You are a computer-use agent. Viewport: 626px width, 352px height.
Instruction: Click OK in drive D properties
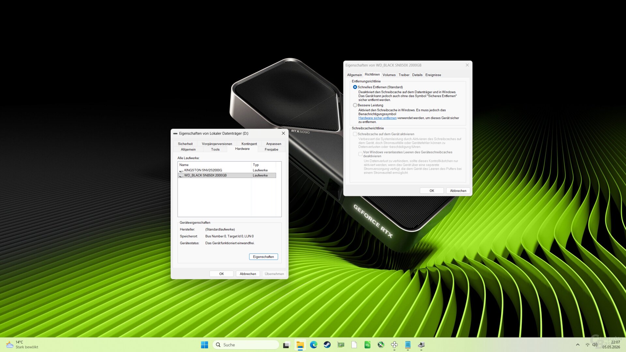click(221, 274)
